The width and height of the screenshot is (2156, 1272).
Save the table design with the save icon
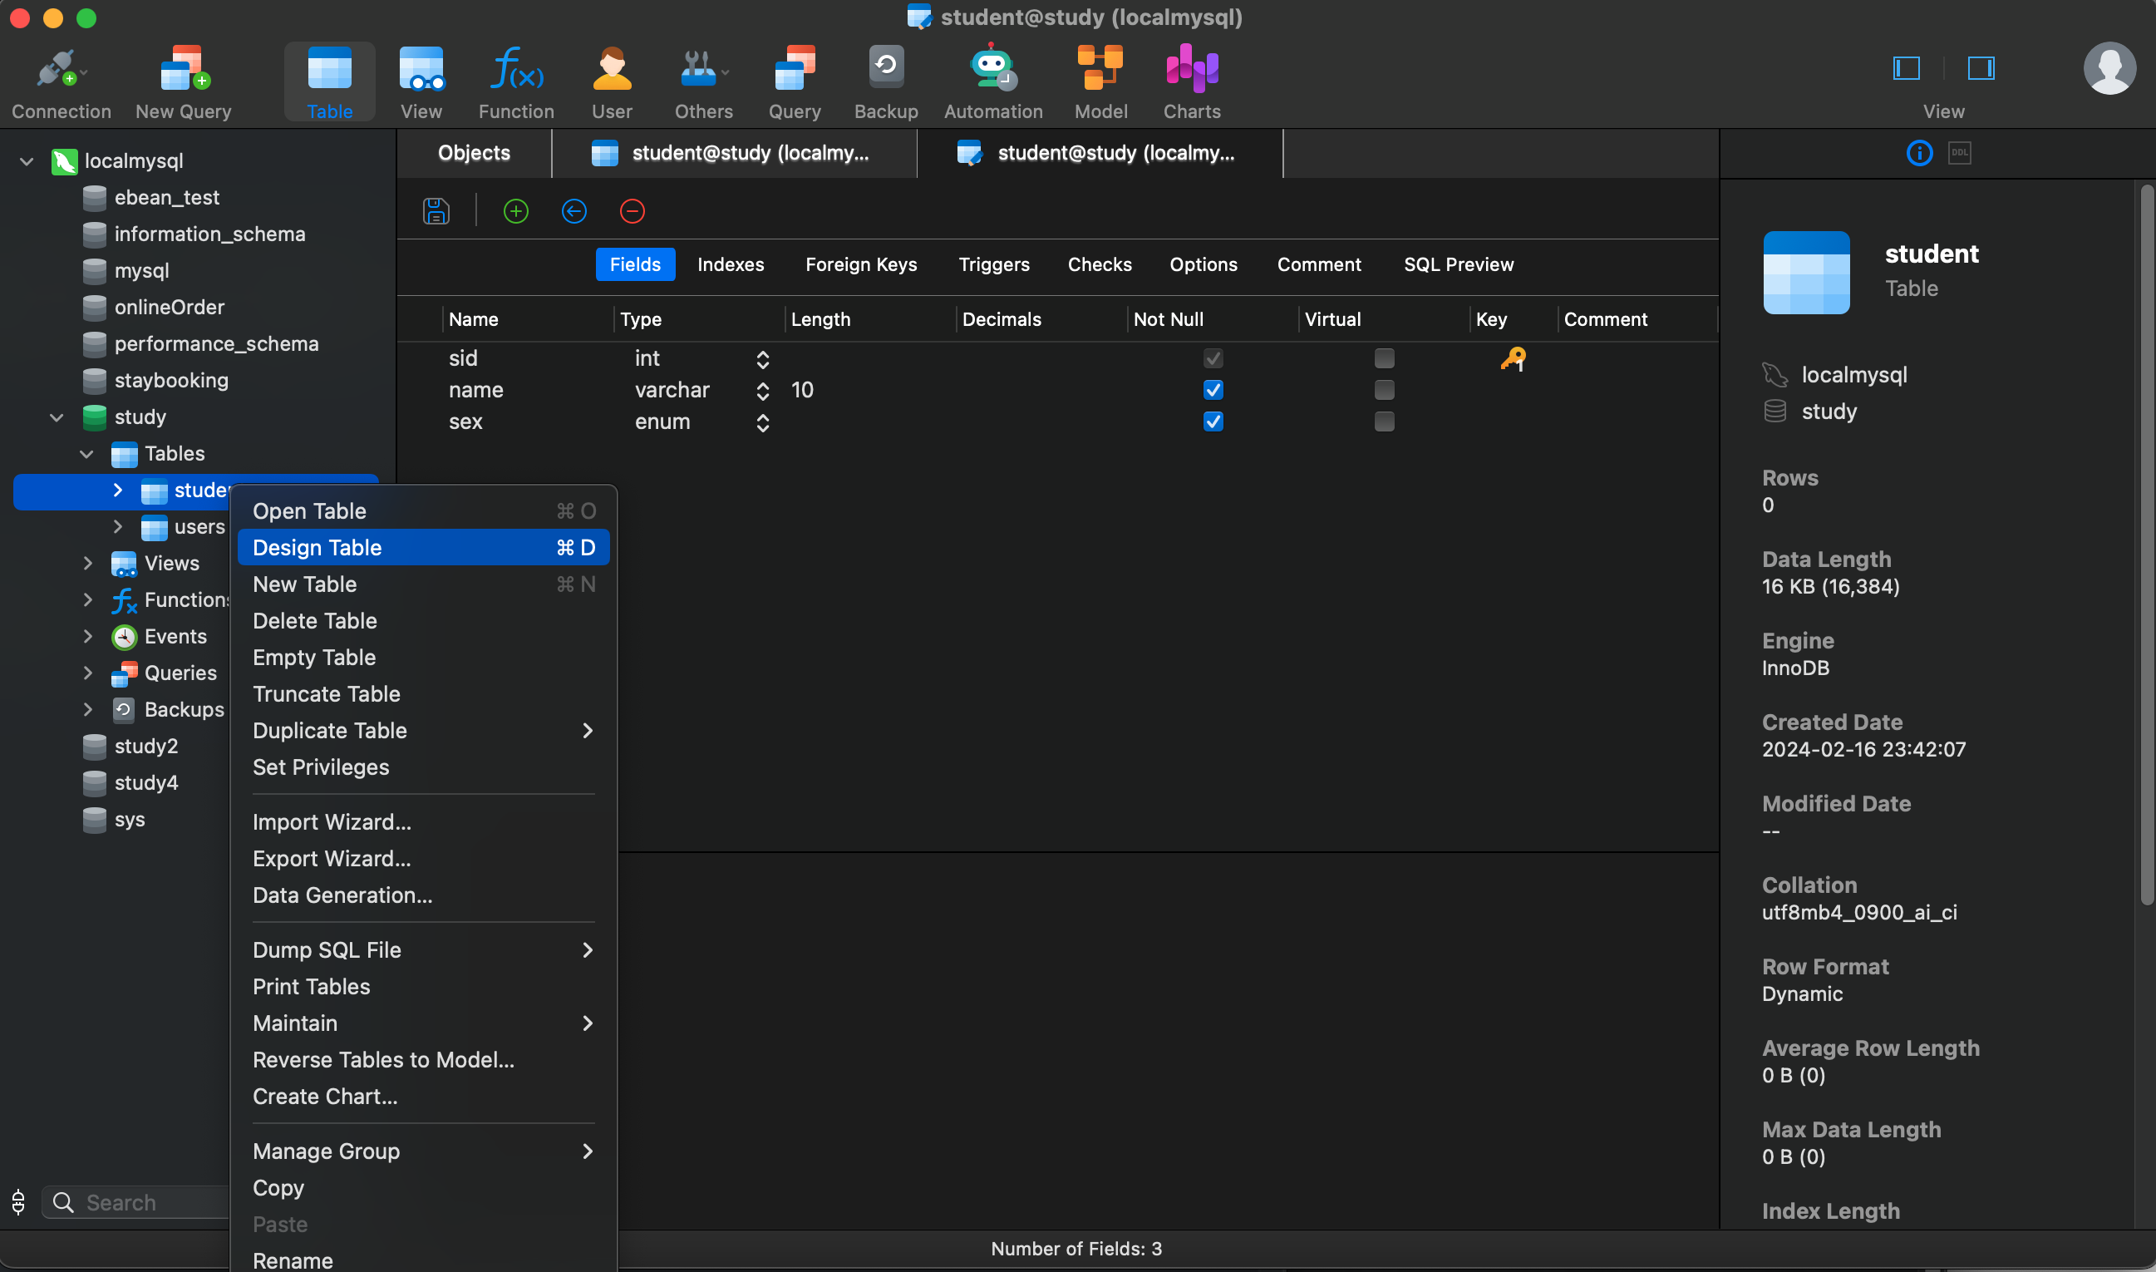click(436, 211)
